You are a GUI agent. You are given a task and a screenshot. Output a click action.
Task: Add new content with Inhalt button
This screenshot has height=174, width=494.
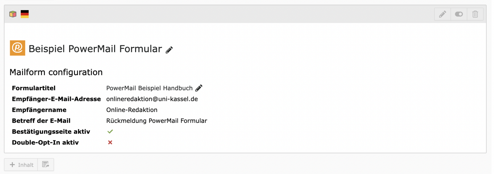click(21, 165)
